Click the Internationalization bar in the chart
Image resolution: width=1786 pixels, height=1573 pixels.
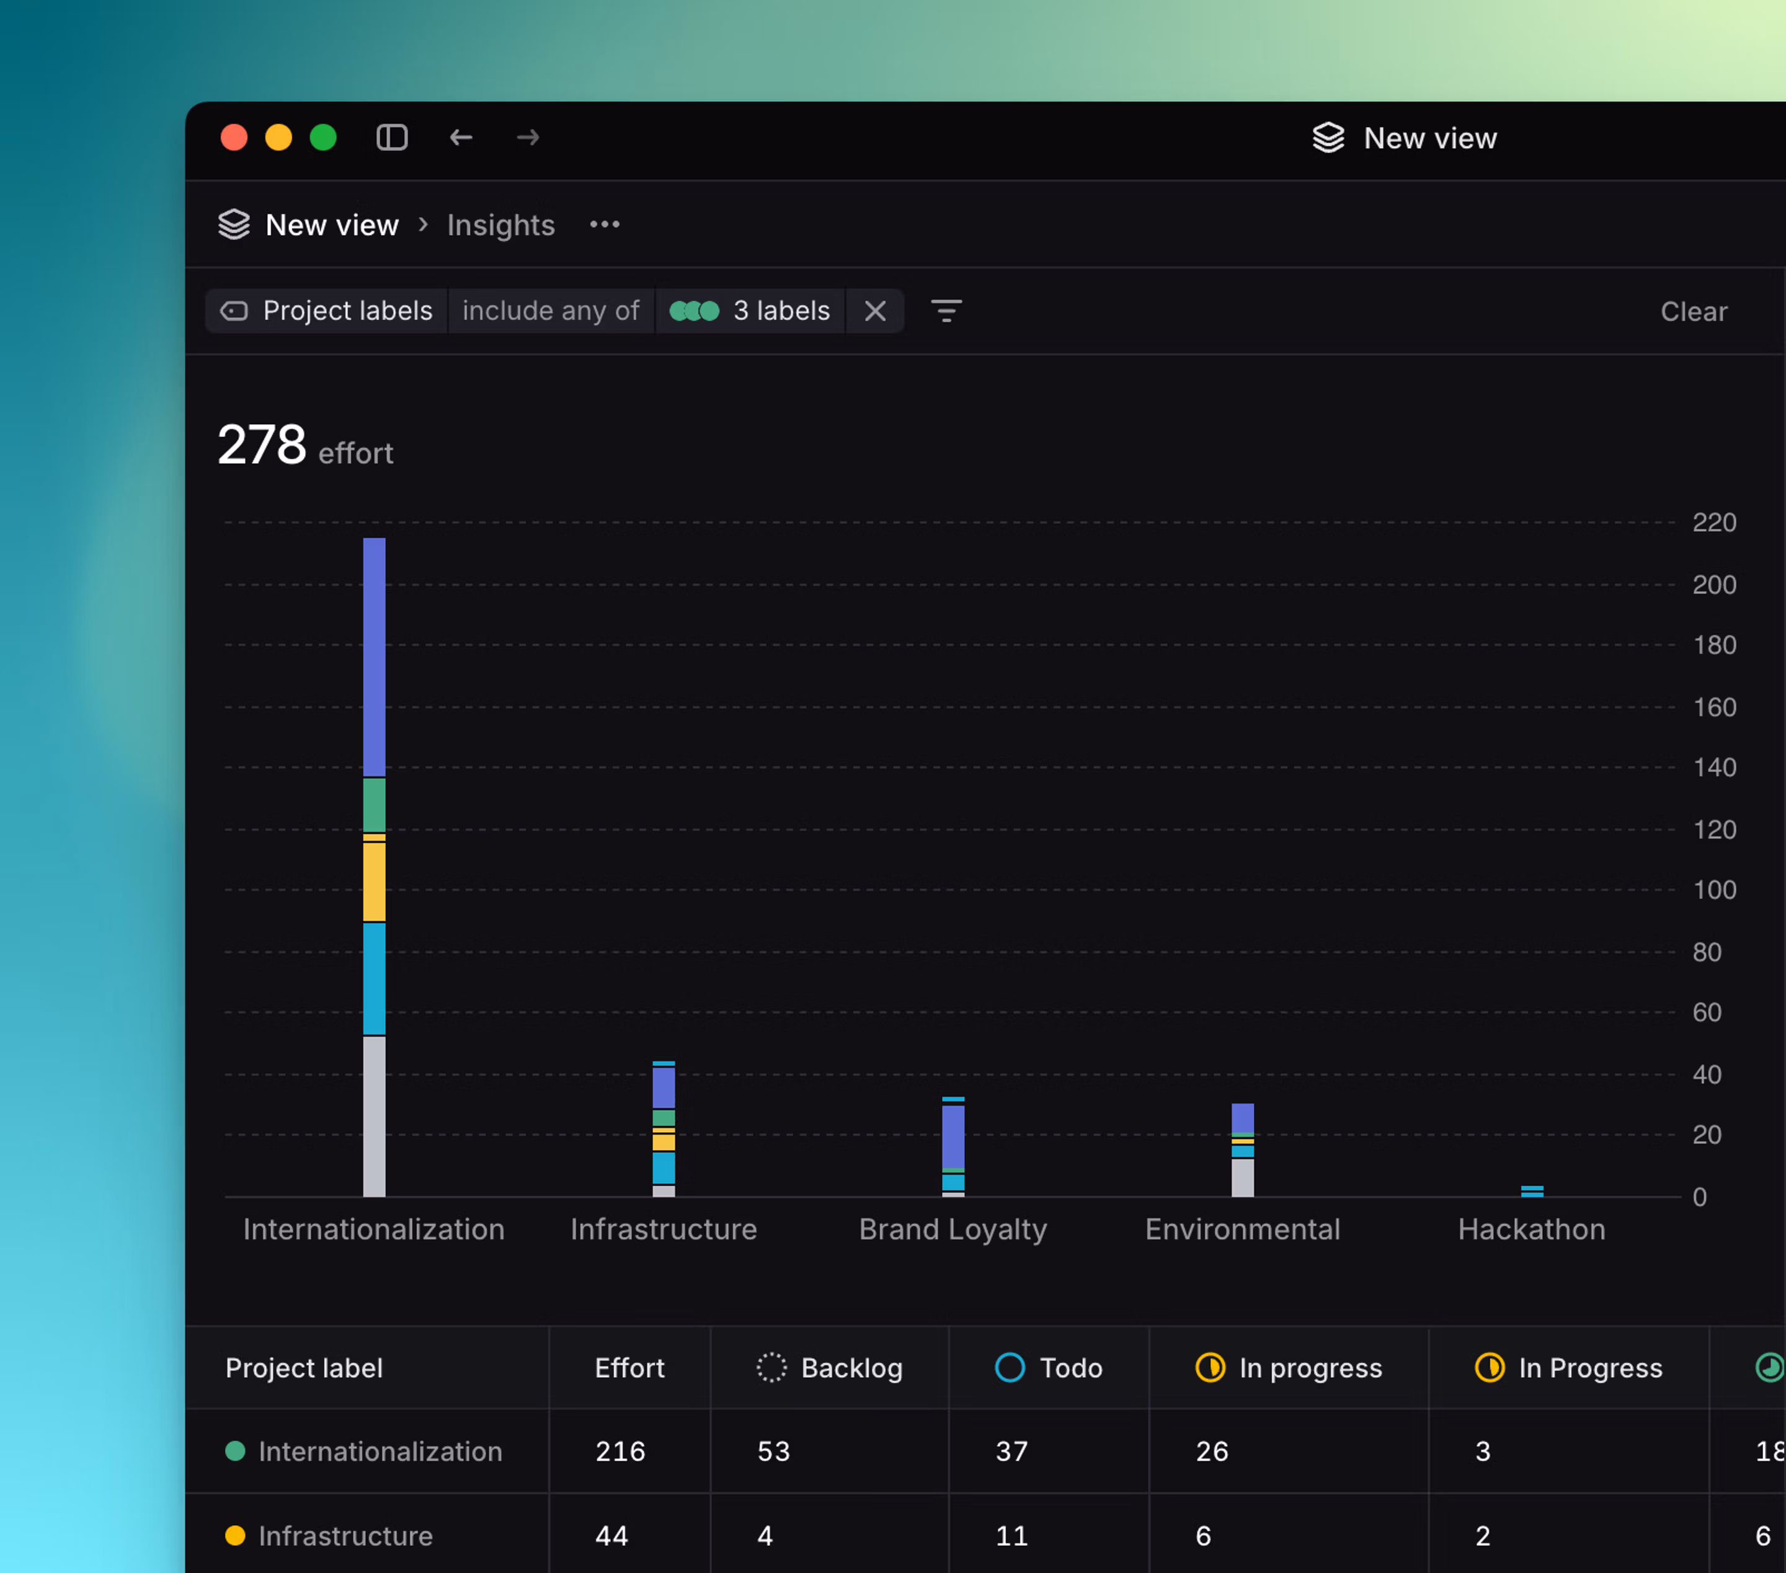[x=374, y=874]
